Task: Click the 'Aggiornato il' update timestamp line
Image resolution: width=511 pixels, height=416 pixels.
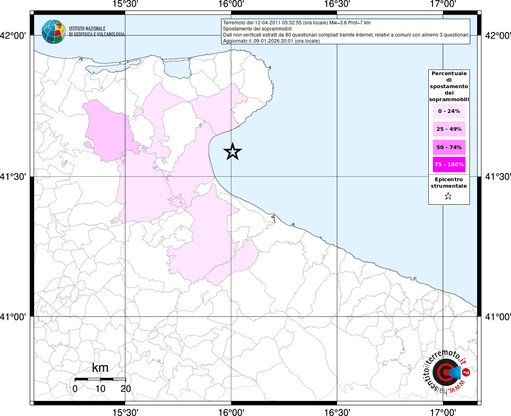Action: click(x=271, y=41)
